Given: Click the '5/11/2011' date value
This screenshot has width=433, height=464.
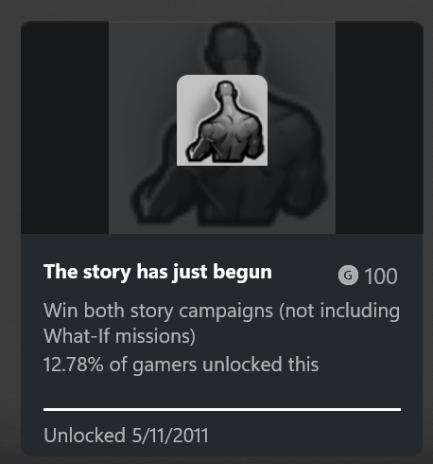Looking at the screenshot, I should click(x=170, y=436).
